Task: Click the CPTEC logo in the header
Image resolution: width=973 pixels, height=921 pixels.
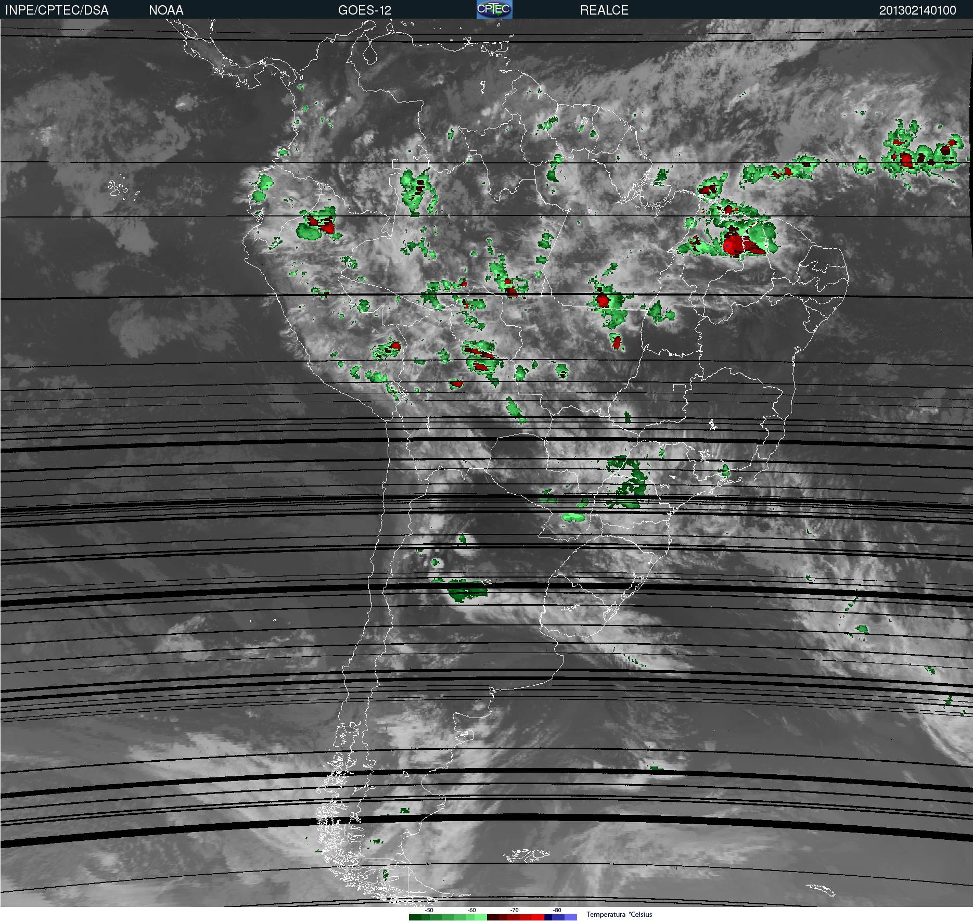Action: 494,9
